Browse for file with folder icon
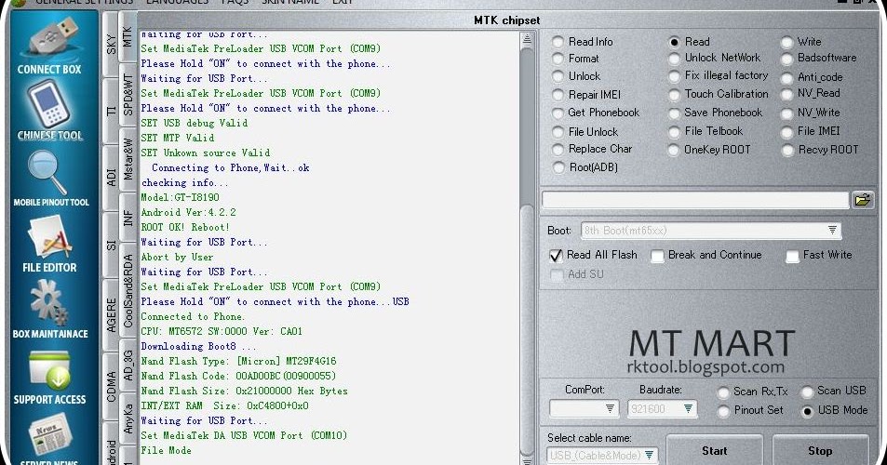887x465 pixels. click(863, 200)
